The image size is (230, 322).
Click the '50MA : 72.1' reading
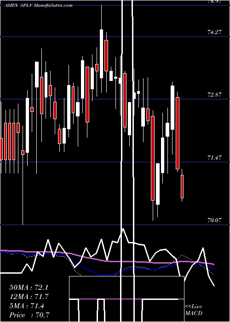point(29,287)
